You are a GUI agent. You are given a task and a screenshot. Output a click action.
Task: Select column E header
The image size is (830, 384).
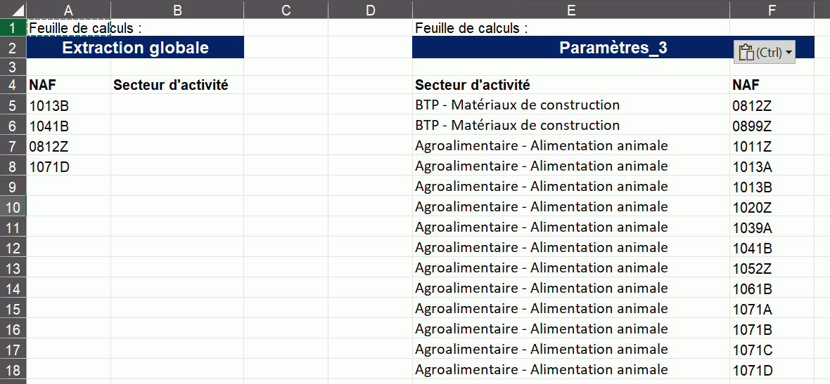[x=570, y=10]
